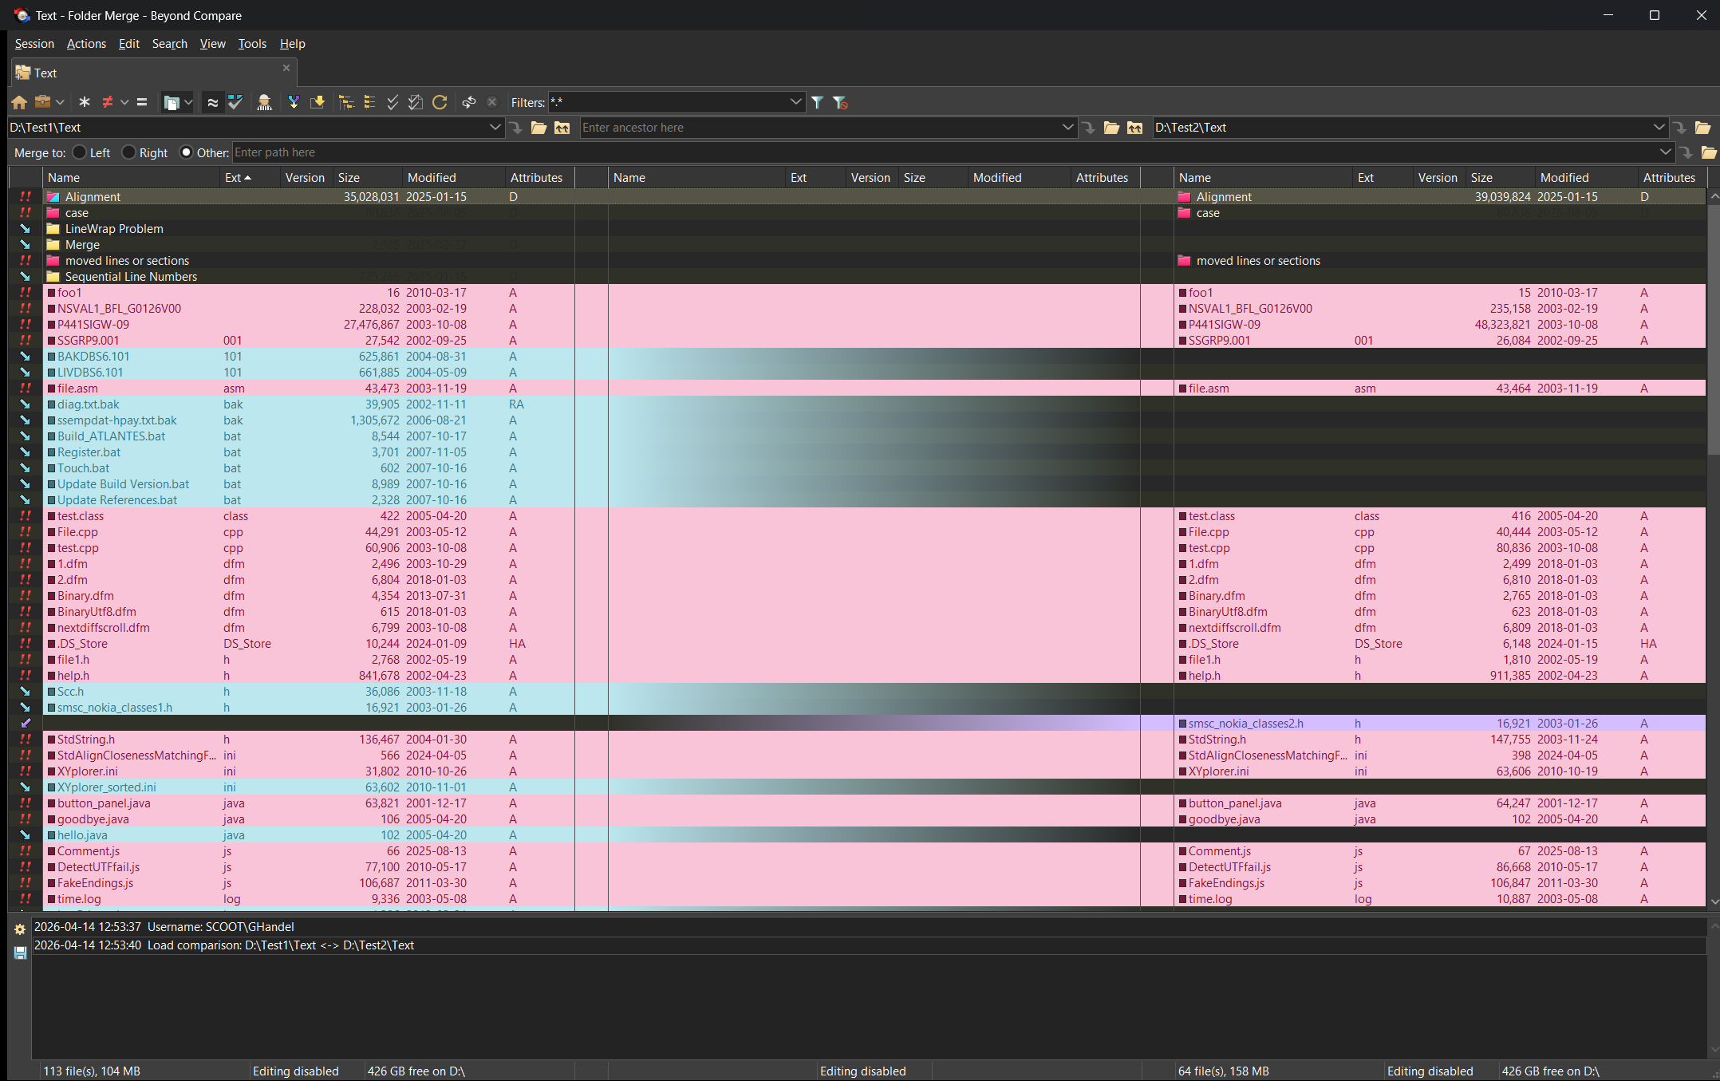Show differences with the not-equal icon
1720x1081 pixels.
108,102
